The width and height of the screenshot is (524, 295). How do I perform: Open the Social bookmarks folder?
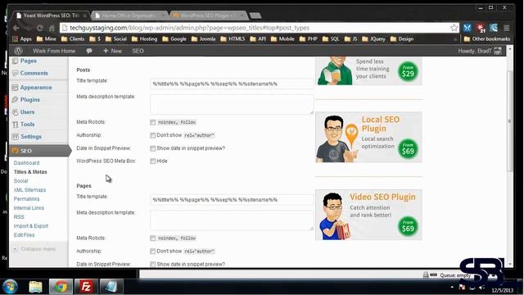(116, 39)
